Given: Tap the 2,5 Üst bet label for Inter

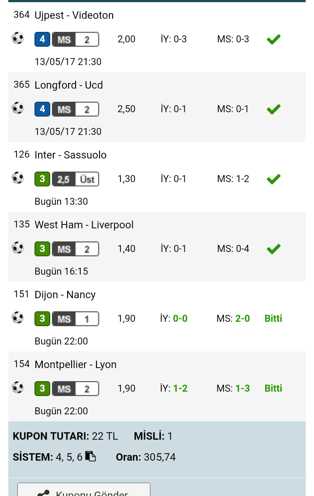Looking at the screenshot, I should 76,179.
